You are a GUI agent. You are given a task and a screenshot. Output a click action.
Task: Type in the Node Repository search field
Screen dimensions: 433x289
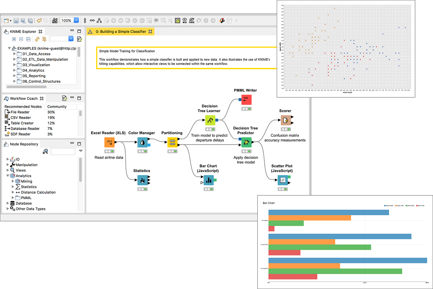click(63, 151)
